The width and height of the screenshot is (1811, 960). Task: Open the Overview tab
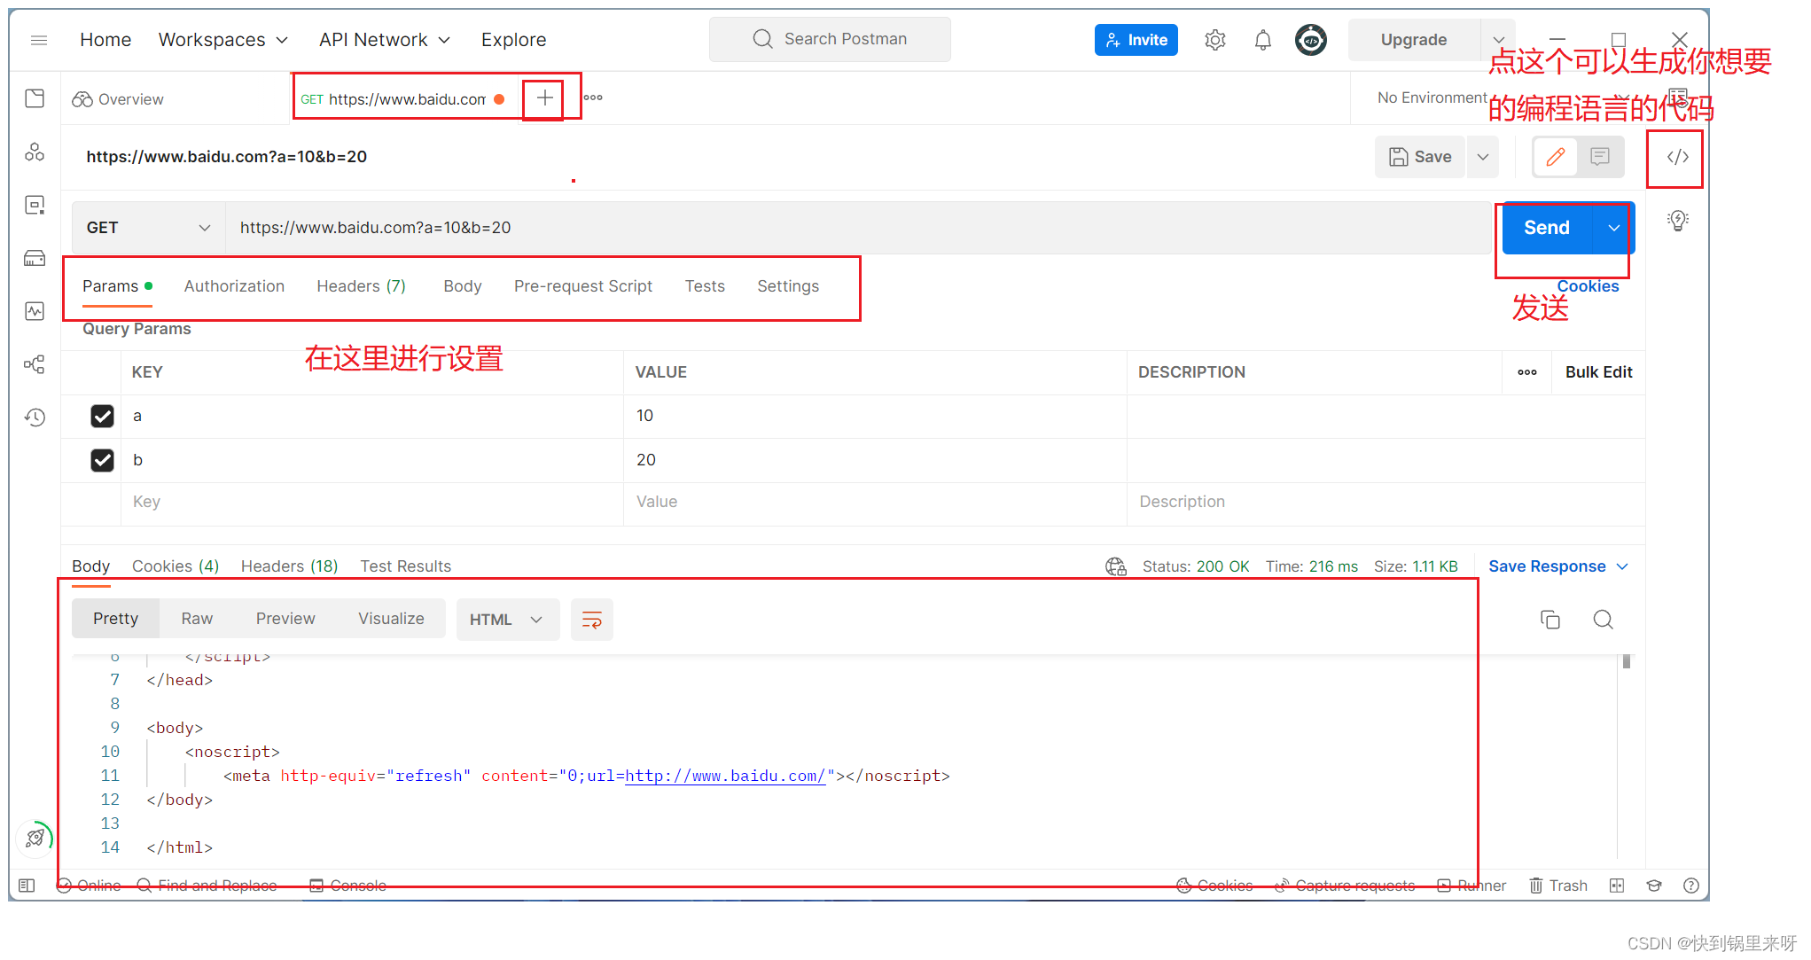[119, 99]
